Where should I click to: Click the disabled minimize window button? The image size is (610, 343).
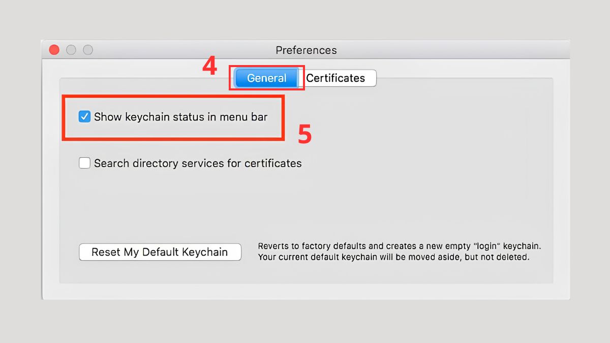(x=71, y=50)
